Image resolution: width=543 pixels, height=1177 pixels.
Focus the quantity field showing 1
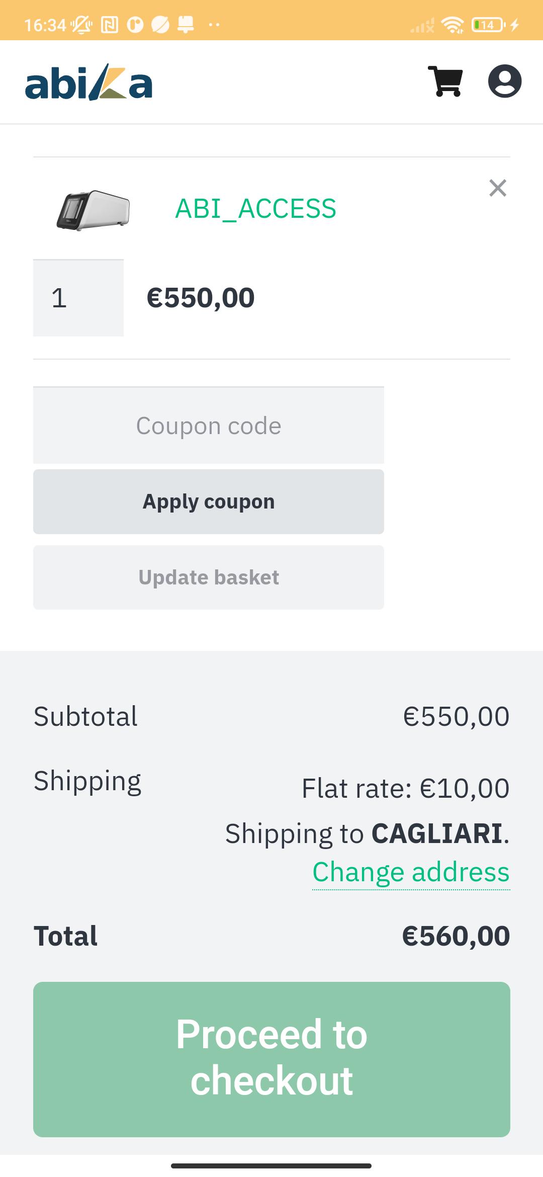tap(78, 298)
